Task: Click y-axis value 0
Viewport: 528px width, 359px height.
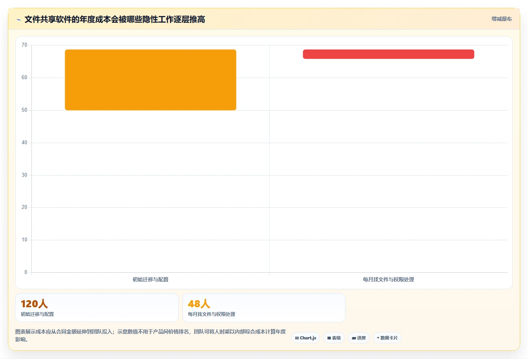Action: pyautogui.click(x=26, y=272)
